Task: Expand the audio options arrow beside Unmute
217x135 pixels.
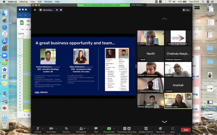Action: pos(43,128)
